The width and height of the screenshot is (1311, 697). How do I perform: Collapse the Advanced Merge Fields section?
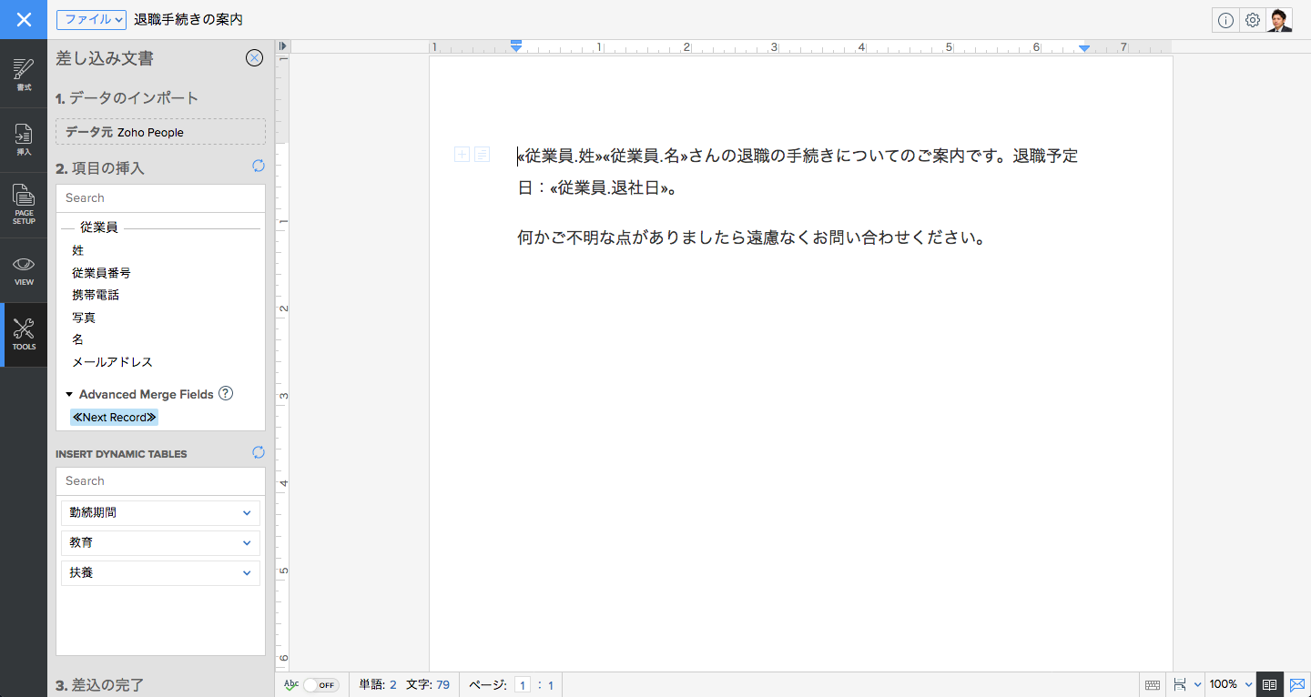tap(69, 395)
